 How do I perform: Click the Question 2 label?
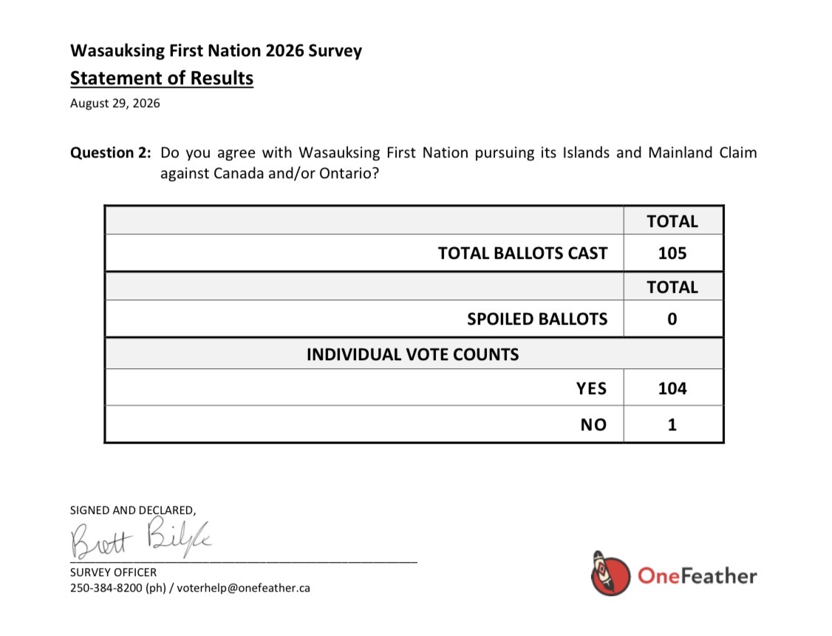(x=110, y=153)
